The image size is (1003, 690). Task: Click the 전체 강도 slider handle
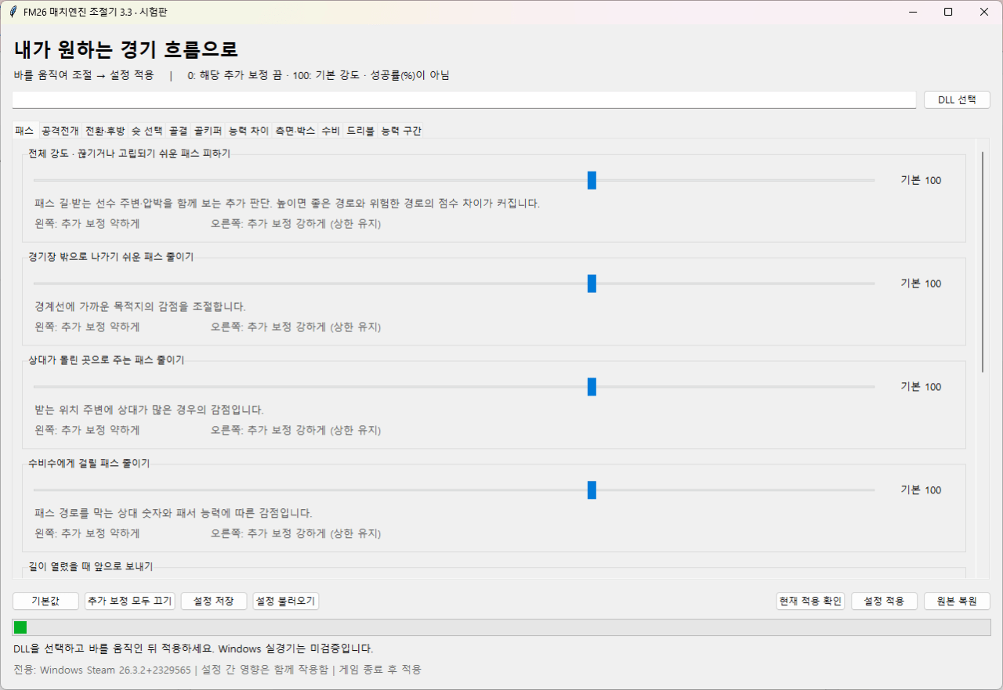(x=592, y=180)
